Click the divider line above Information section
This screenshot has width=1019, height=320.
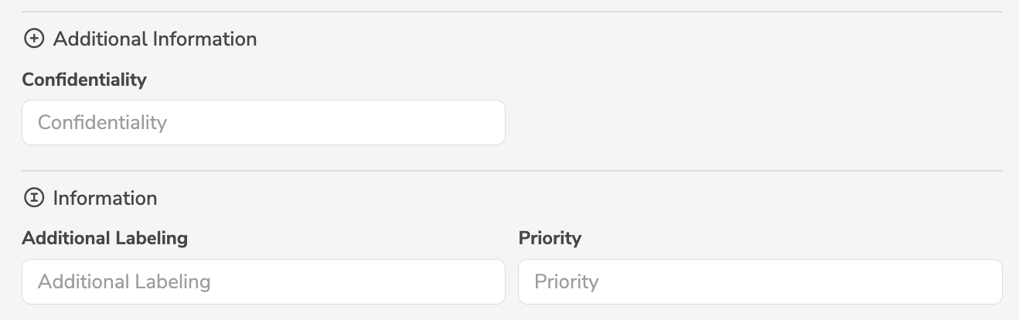pos(512,171)
